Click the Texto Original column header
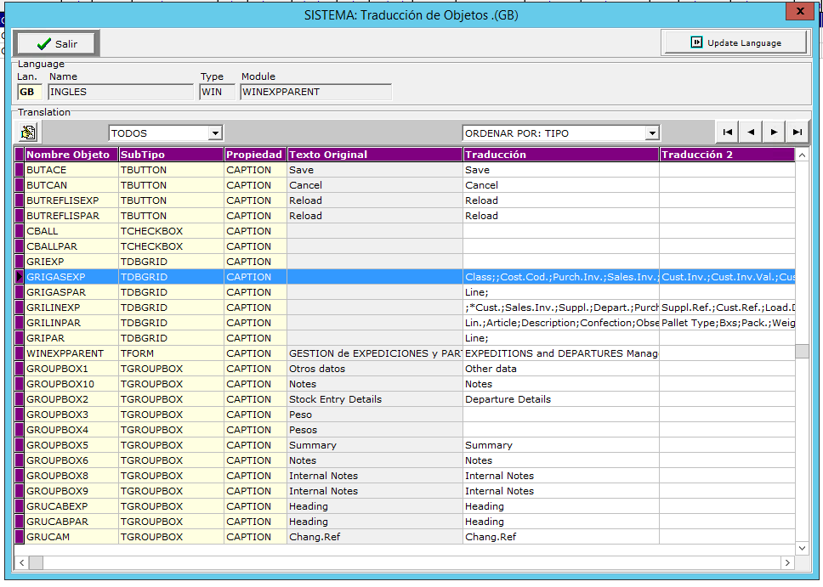823x587 pixels. click(x=374, y=155)
